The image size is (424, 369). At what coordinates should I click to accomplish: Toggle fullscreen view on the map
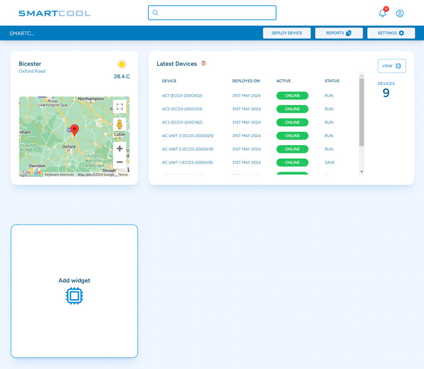pos(119,106)
